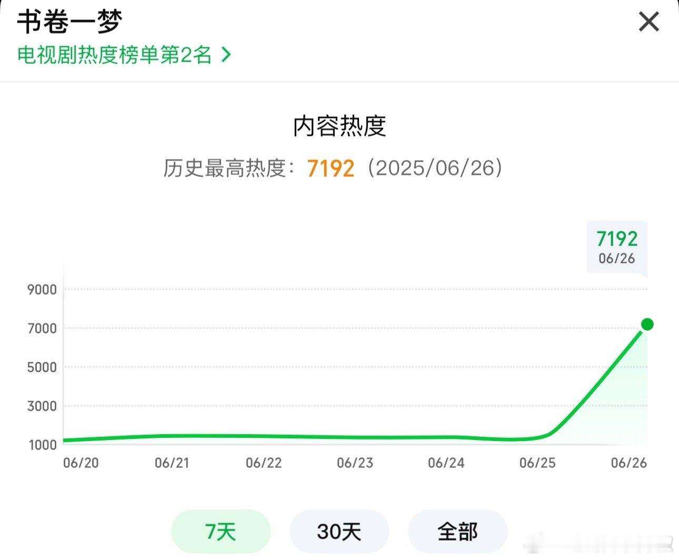Screen dimensions: 679x560
Task: Click the green data point for 06/26
Action: pyautogui.click(x=647, y=324)
